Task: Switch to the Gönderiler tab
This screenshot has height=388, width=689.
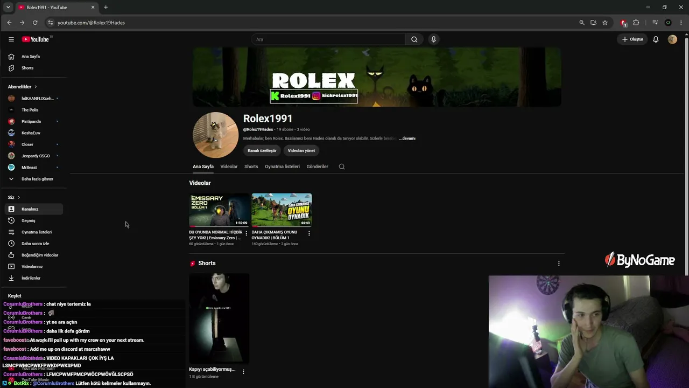Action: pos(317,167)
